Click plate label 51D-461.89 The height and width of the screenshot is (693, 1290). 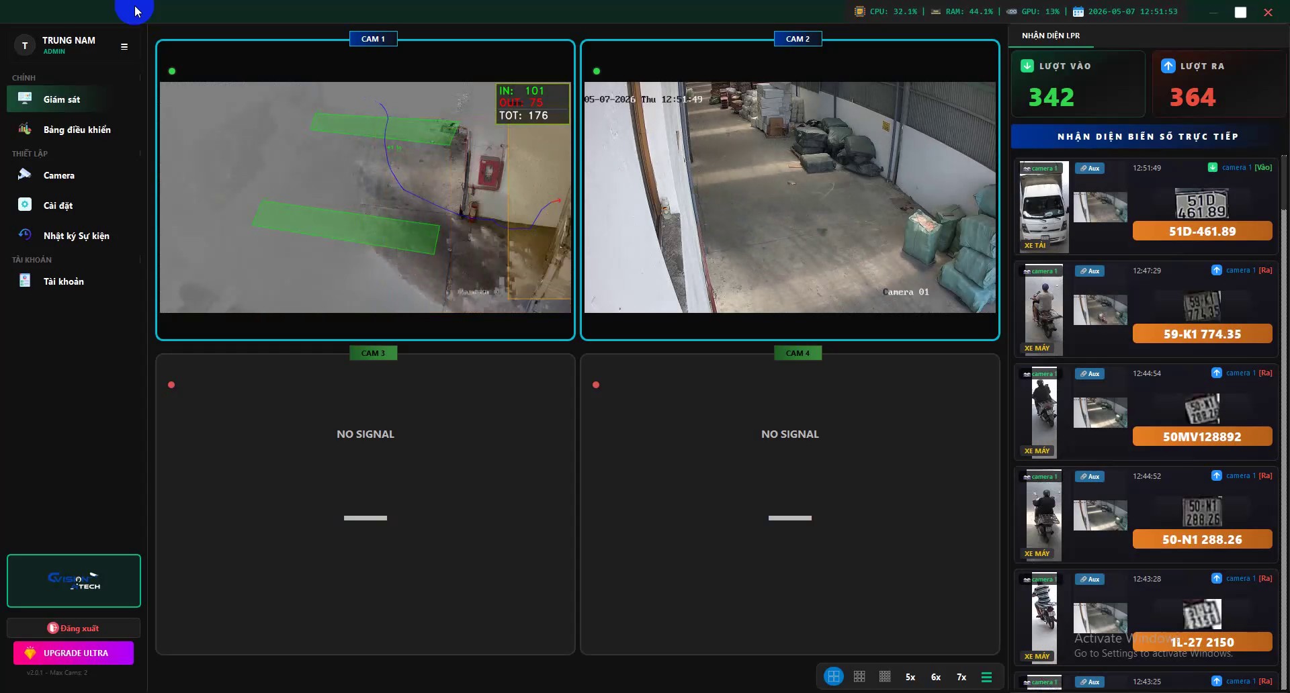(x=1203, y=231)
